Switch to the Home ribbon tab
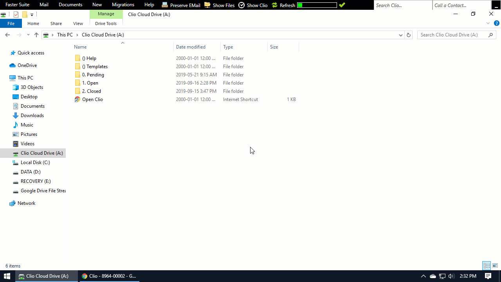This screenshot has width=501, height=282. 33,23
